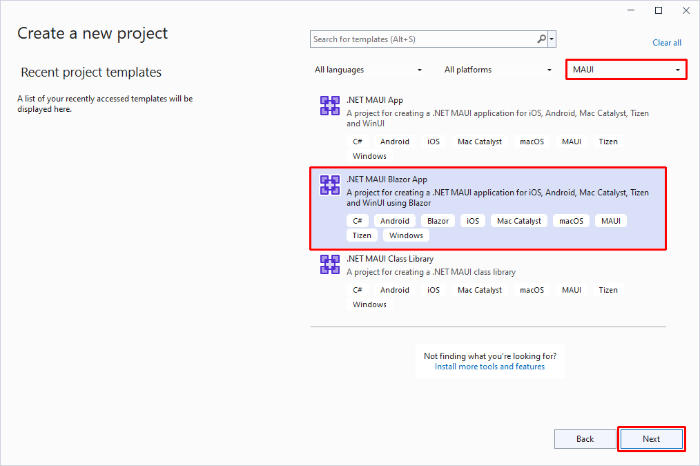This screenshot has height=466, width=700.
Task: Click the Back button
Action: point(585,439)
